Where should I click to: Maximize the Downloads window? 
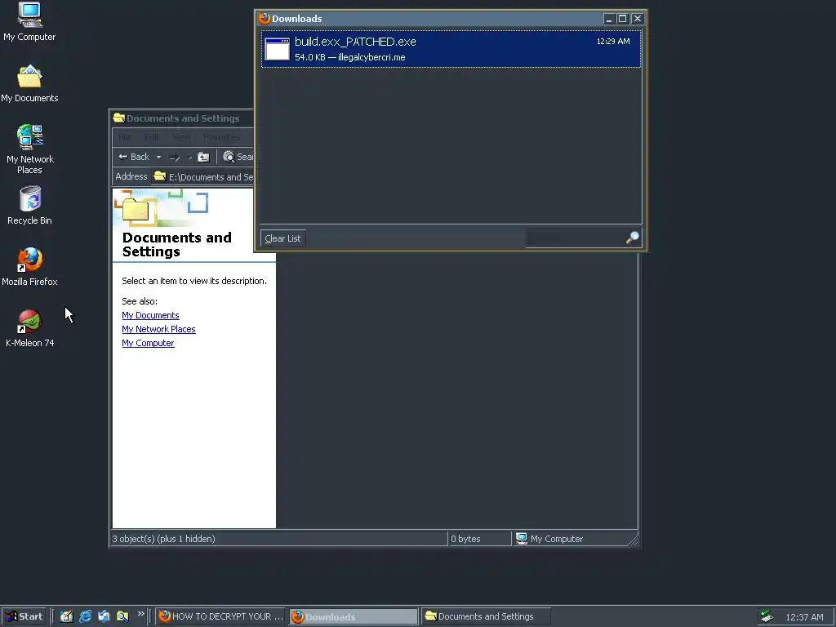coord(622,19)
